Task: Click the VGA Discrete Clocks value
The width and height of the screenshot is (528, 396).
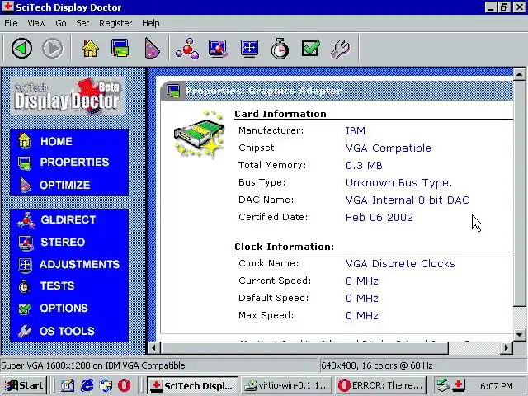Action: point(400,264)
